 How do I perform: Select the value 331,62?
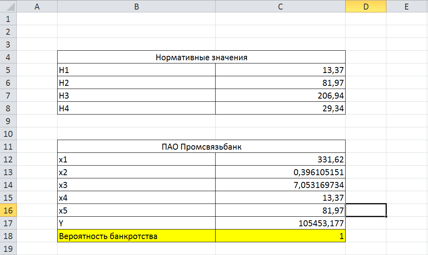click(280, 159)
